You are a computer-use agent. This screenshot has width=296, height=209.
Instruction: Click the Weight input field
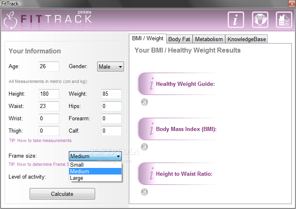coord(112,94)
